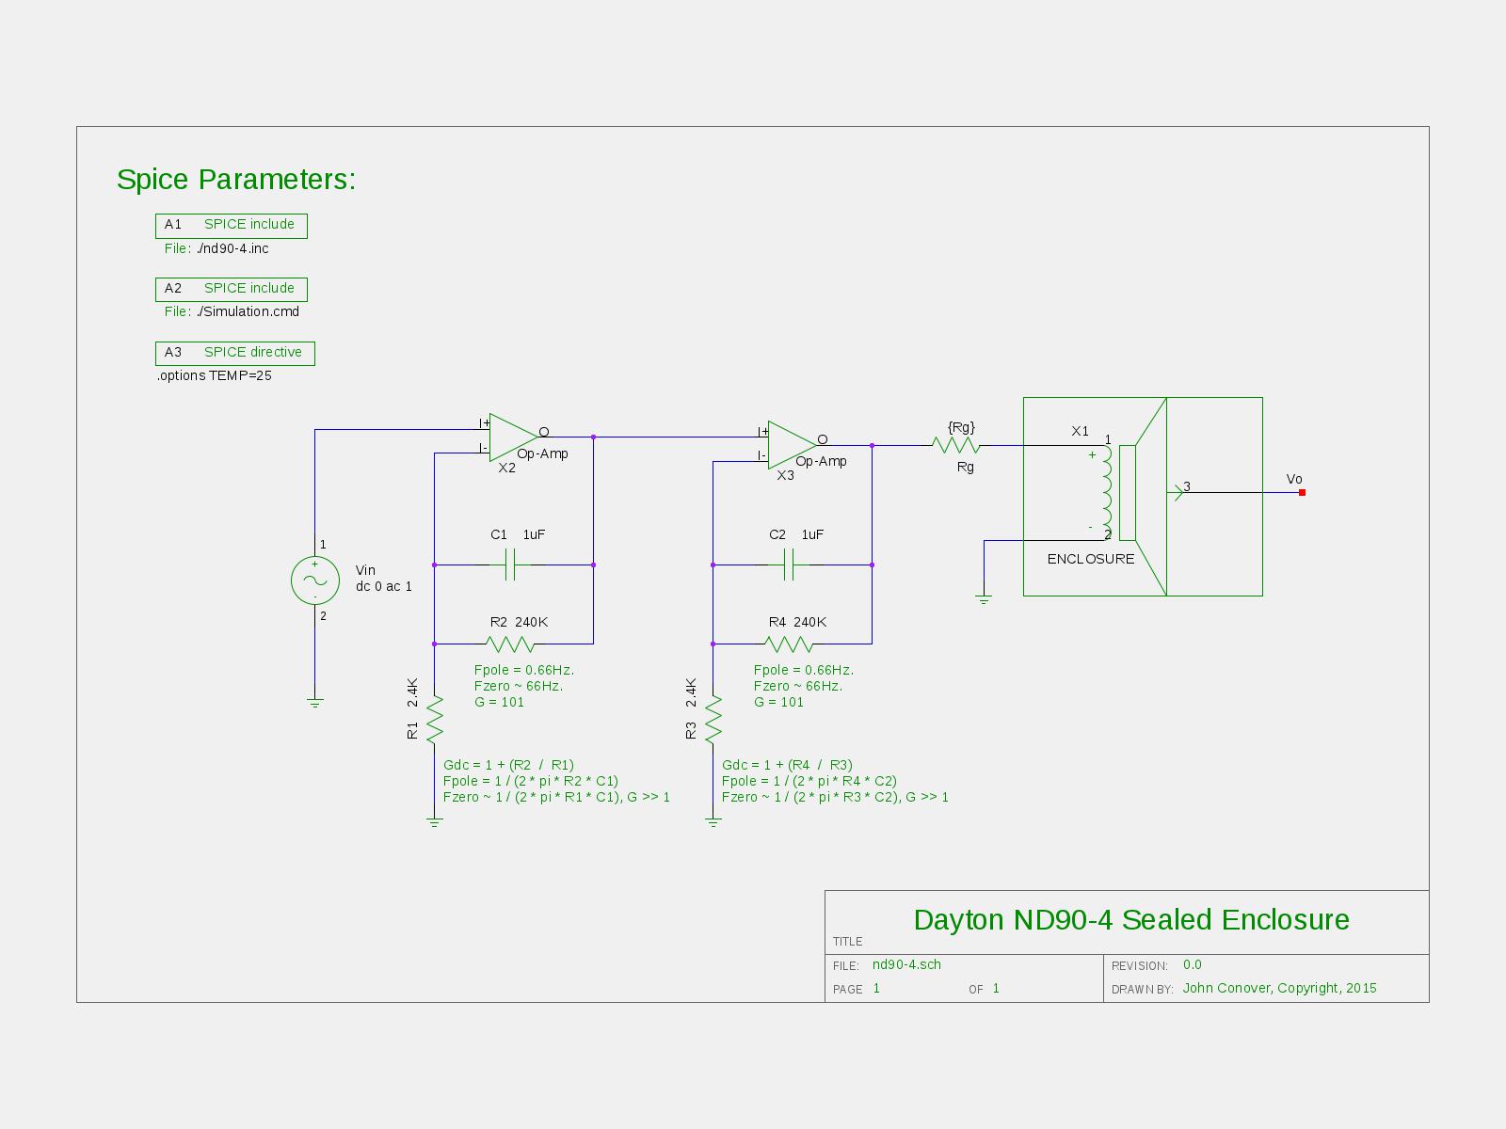Select resistor R2 240K symbol
This screenshot has width=1506, height=1129.
tap(510, 644)
